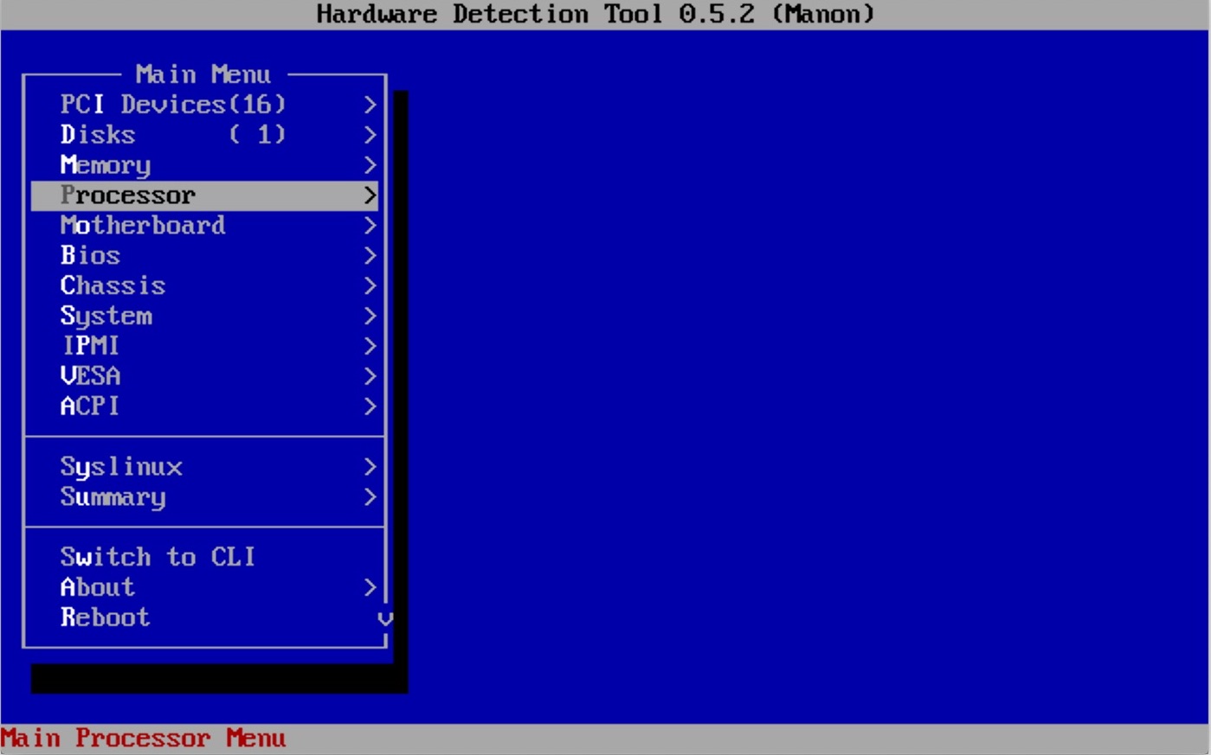Open the Memory submenu
The height and width of the screenshot is (755, 1211).
106,165
